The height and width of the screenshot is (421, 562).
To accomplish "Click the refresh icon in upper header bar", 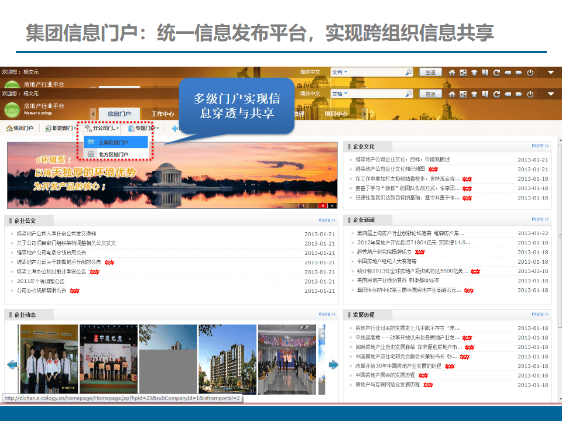I will click(496, 73).
